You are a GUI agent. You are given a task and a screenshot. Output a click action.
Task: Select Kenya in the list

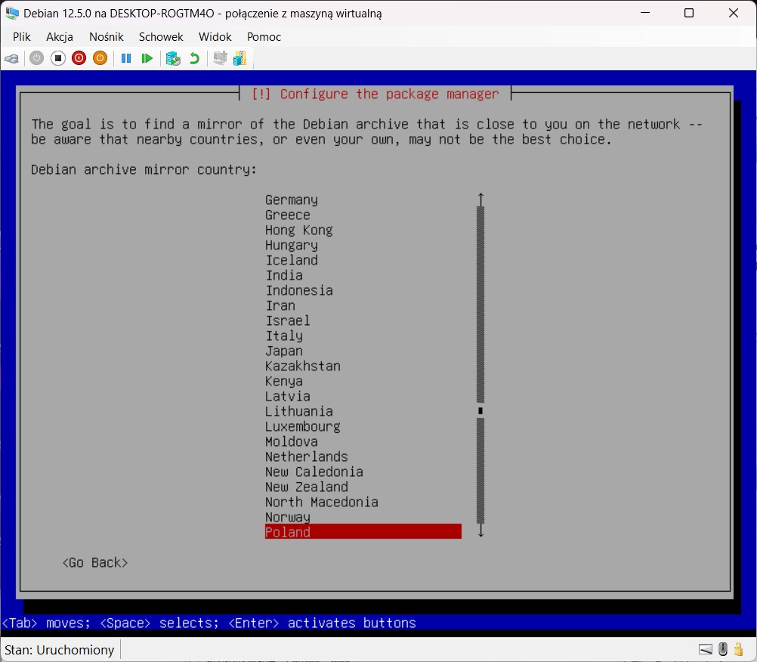(284, 381)
